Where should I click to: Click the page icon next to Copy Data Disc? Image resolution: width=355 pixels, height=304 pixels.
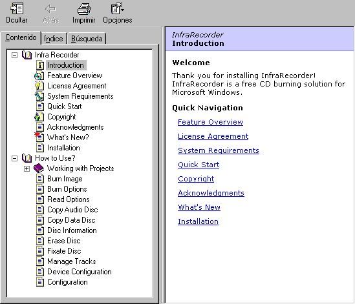pos(40,220)
